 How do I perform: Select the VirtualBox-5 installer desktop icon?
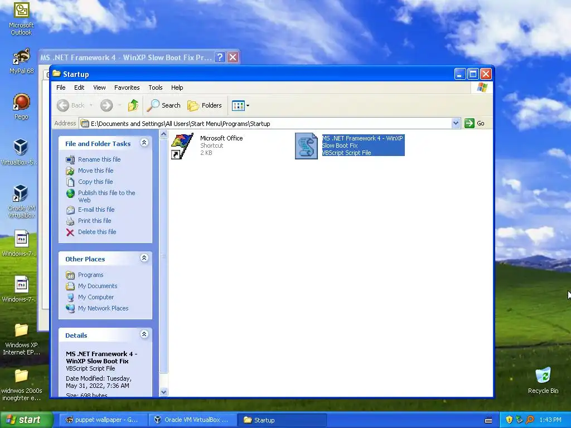pyautogui.click(x=20, y=152)
